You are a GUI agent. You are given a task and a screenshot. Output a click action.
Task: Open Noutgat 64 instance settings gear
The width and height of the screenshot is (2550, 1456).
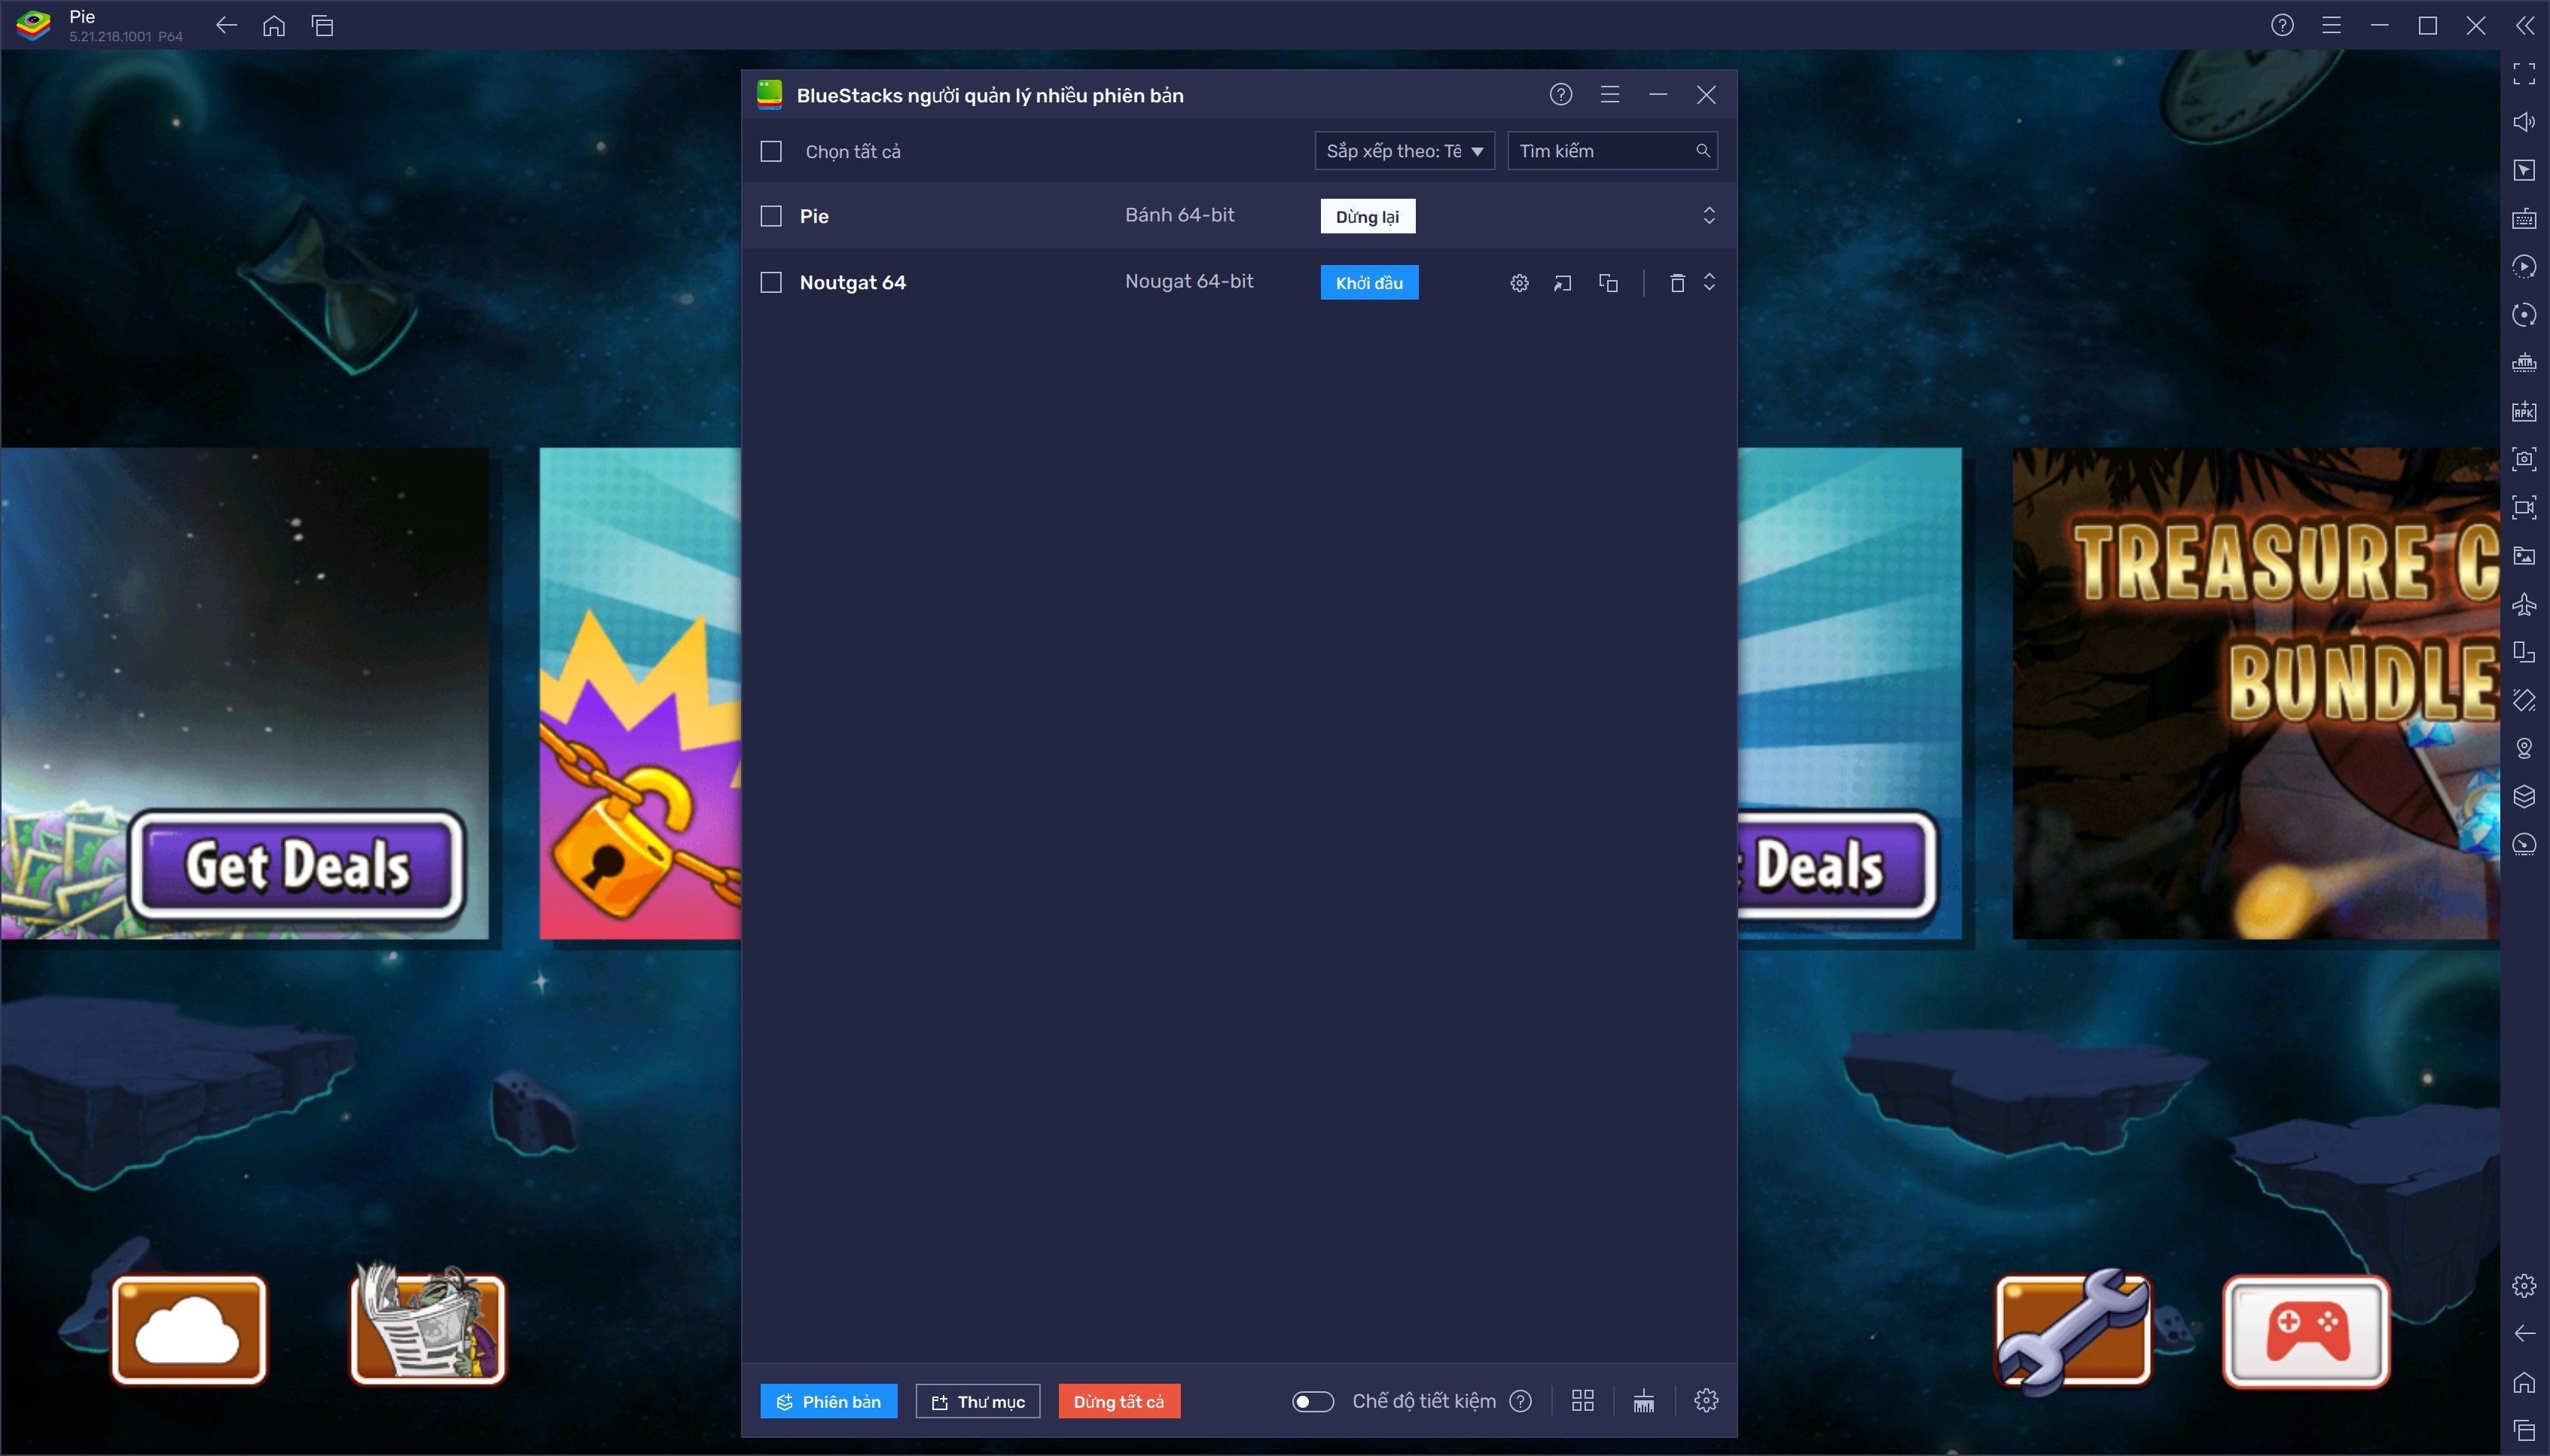click(1518, 283)
